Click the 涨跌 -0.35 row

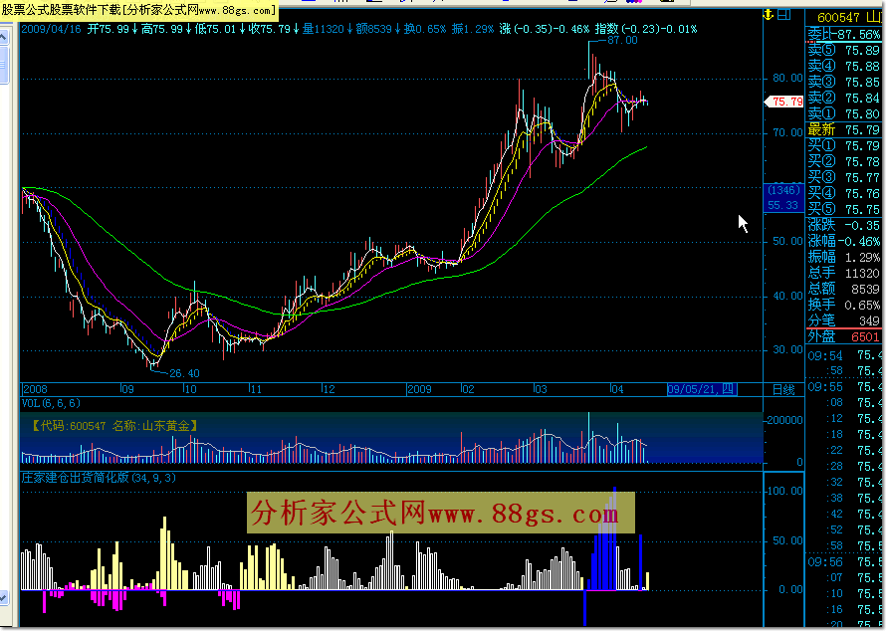pos(843,225)
